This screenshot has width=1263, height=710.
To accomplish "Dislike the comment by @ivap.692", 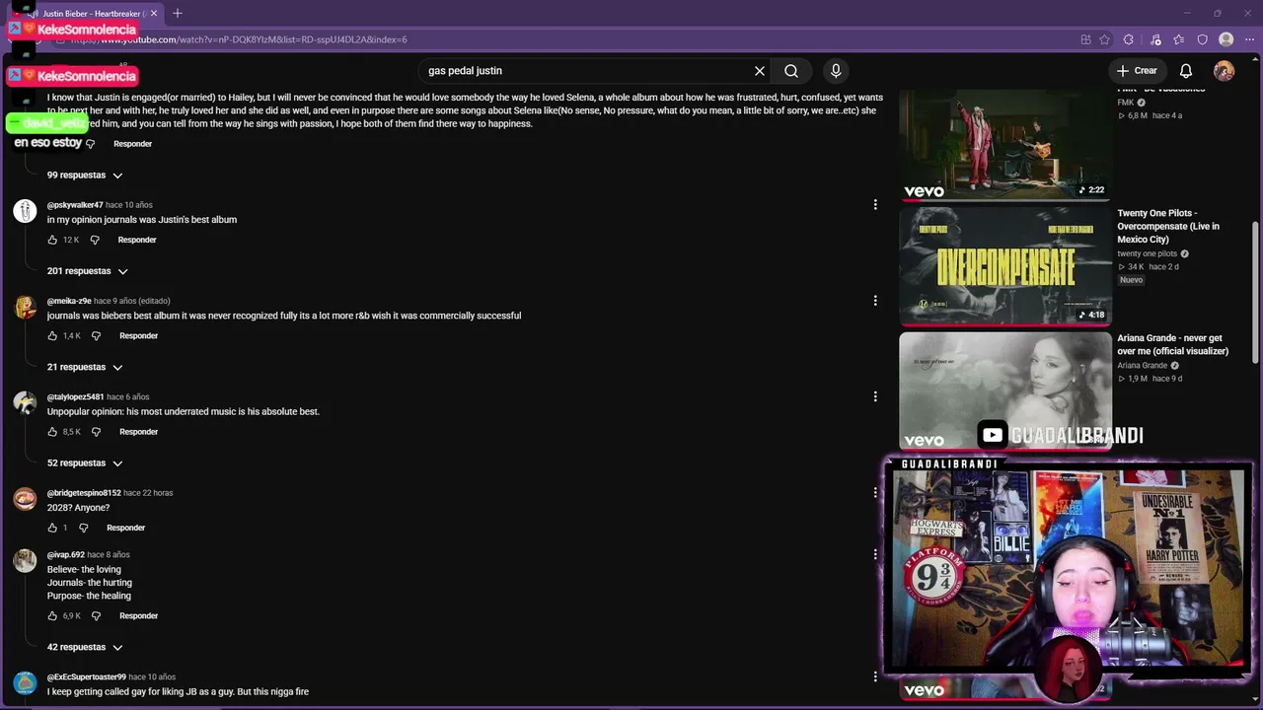I will (x=96, y=616).
